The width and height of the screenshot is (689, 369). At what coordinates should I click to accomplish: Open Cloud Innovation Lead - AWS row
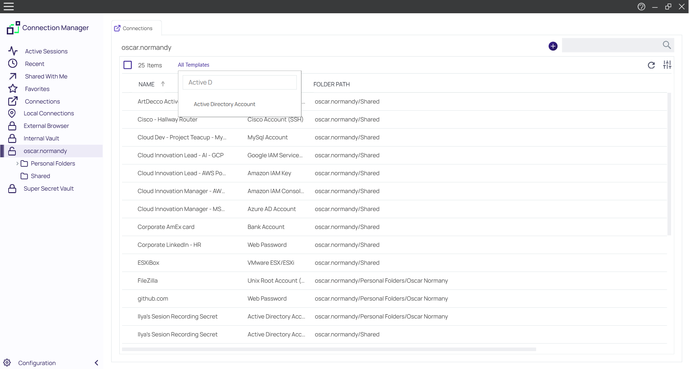tap(394, 173)
